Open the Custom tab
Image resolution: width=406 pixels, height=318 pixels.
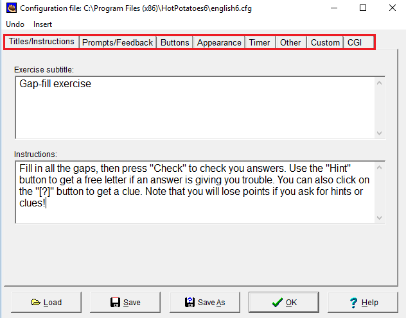pos(325,42)
